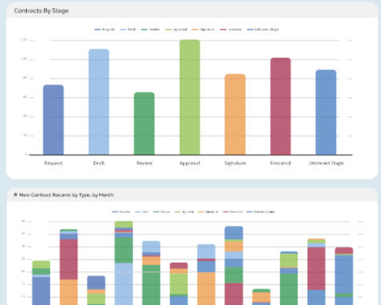The width and height of the screenshot is (381, 305).
Task: Toggle Unknown Stage series in monthly records legend
Action: click(260, 212)
